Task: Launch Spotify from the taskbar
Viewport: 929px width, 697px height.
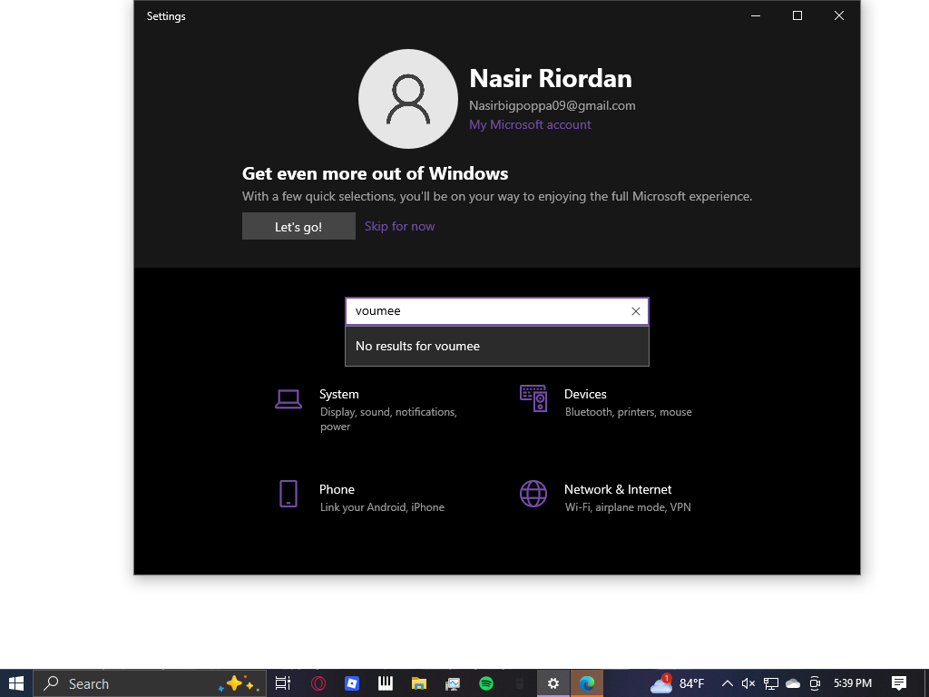Action: (x=486, y=683)
